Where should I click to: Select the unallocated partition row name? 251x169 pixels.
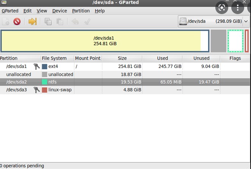[19, 74]
